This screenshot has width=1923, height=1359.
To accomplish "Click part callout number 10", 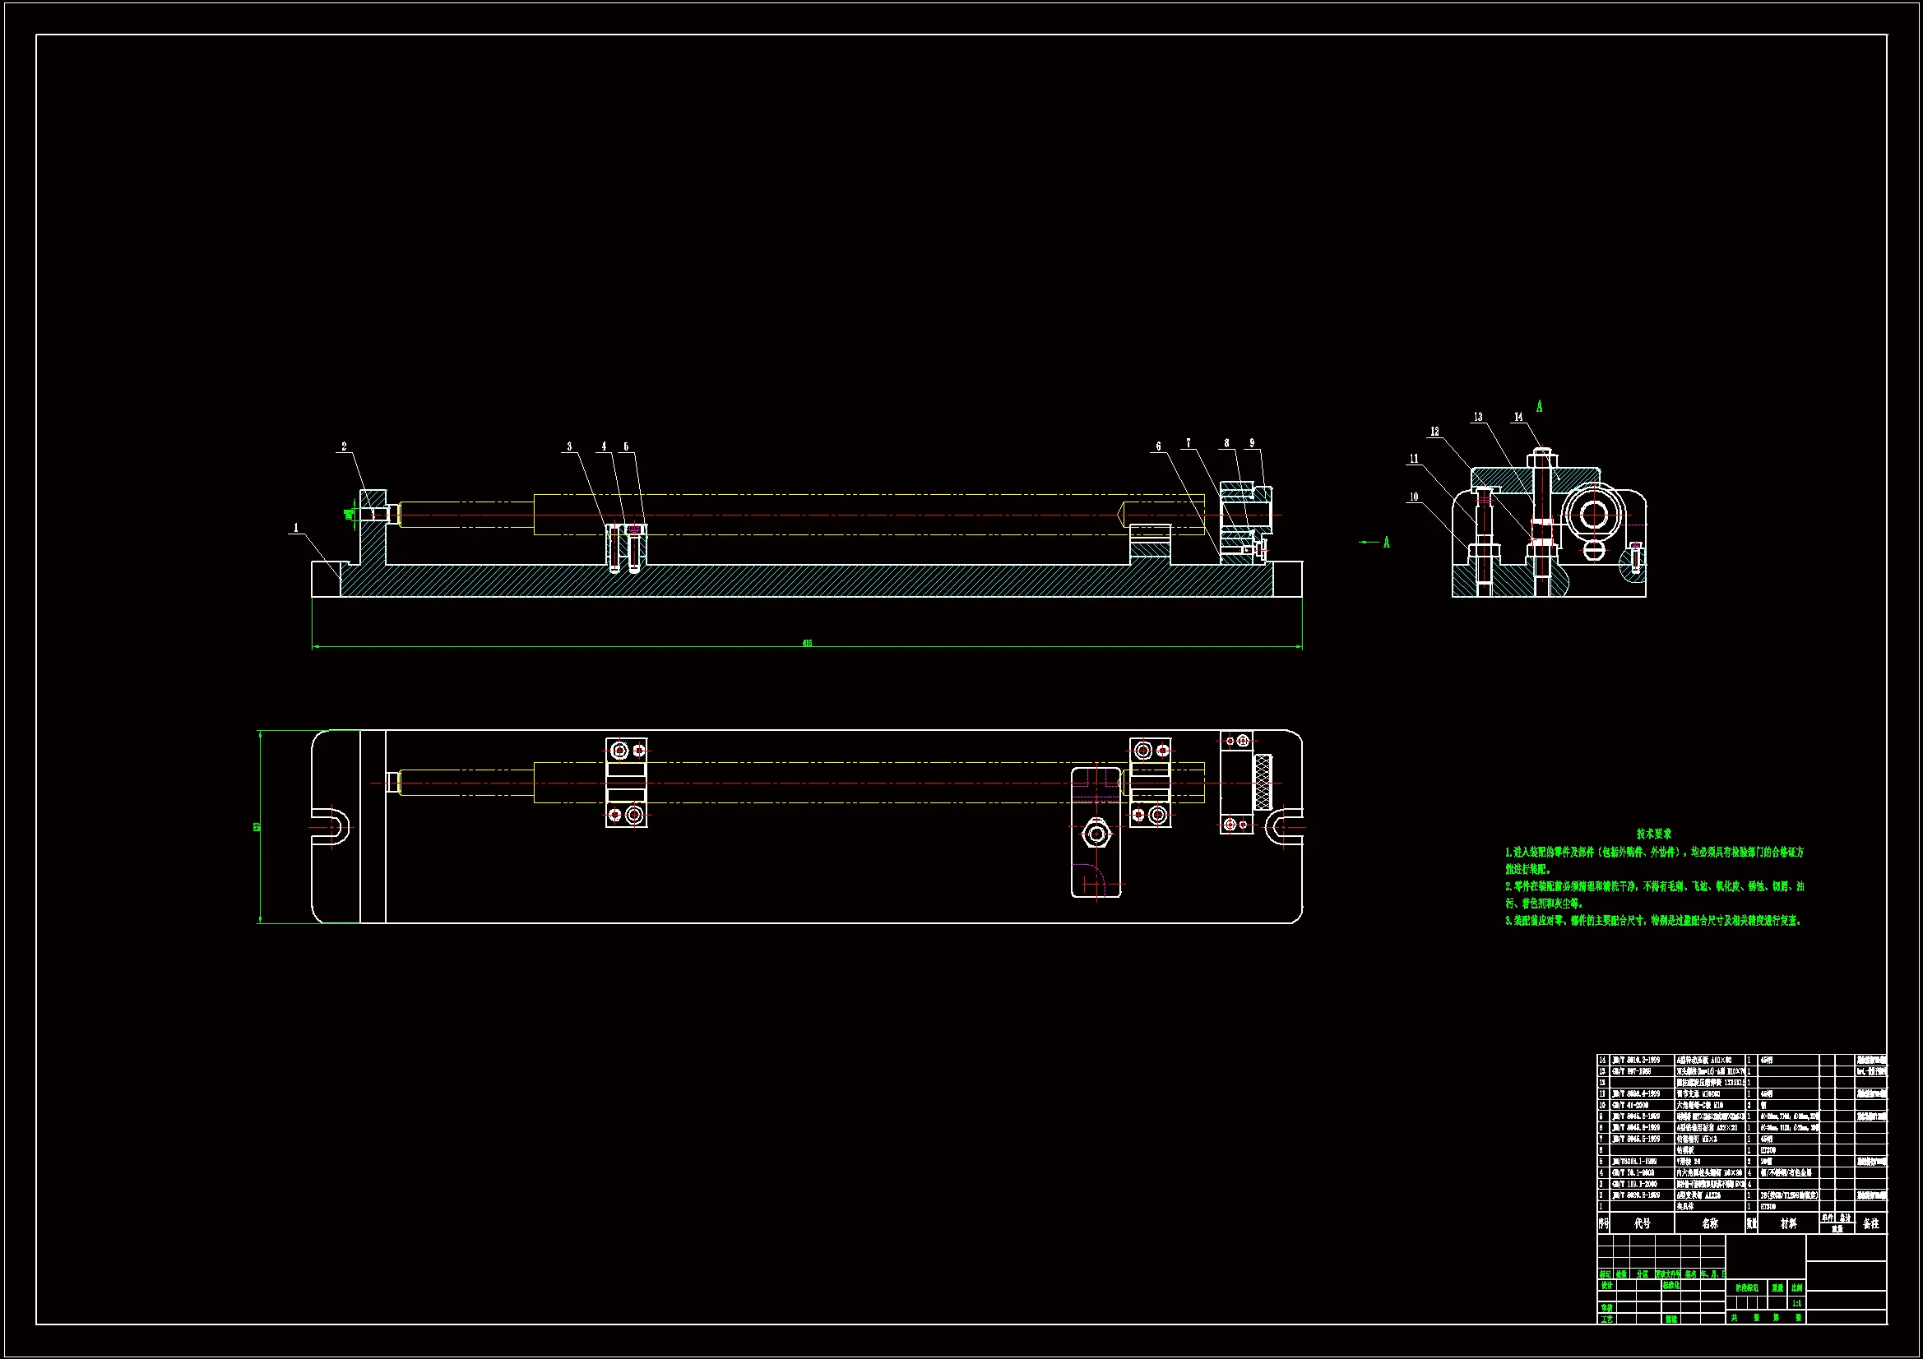I will (x=1414, y=497).
